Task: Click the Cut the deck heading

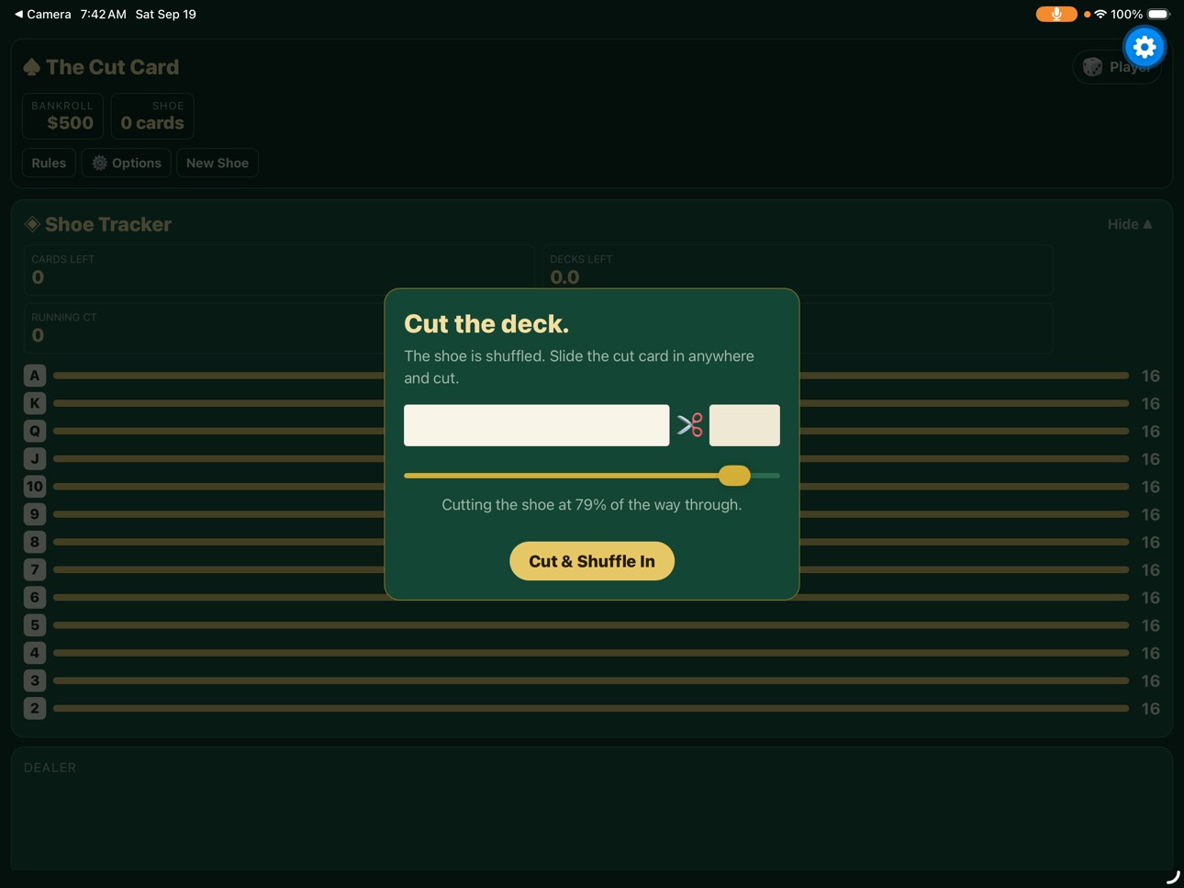Action: 486,323
